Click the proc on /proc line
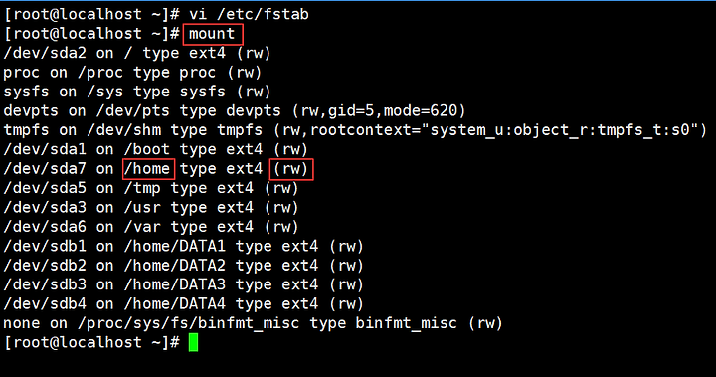 [132, 73]
